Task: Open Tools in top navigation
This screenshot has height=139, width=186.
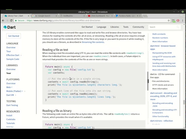Action: [x=126, y=27]
